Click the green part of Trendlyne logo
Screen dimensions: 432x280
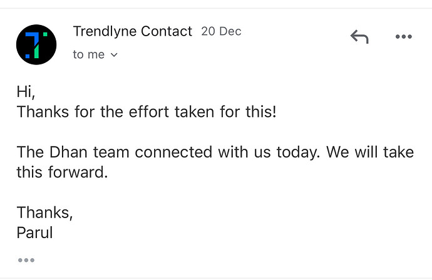click(38, 48)
